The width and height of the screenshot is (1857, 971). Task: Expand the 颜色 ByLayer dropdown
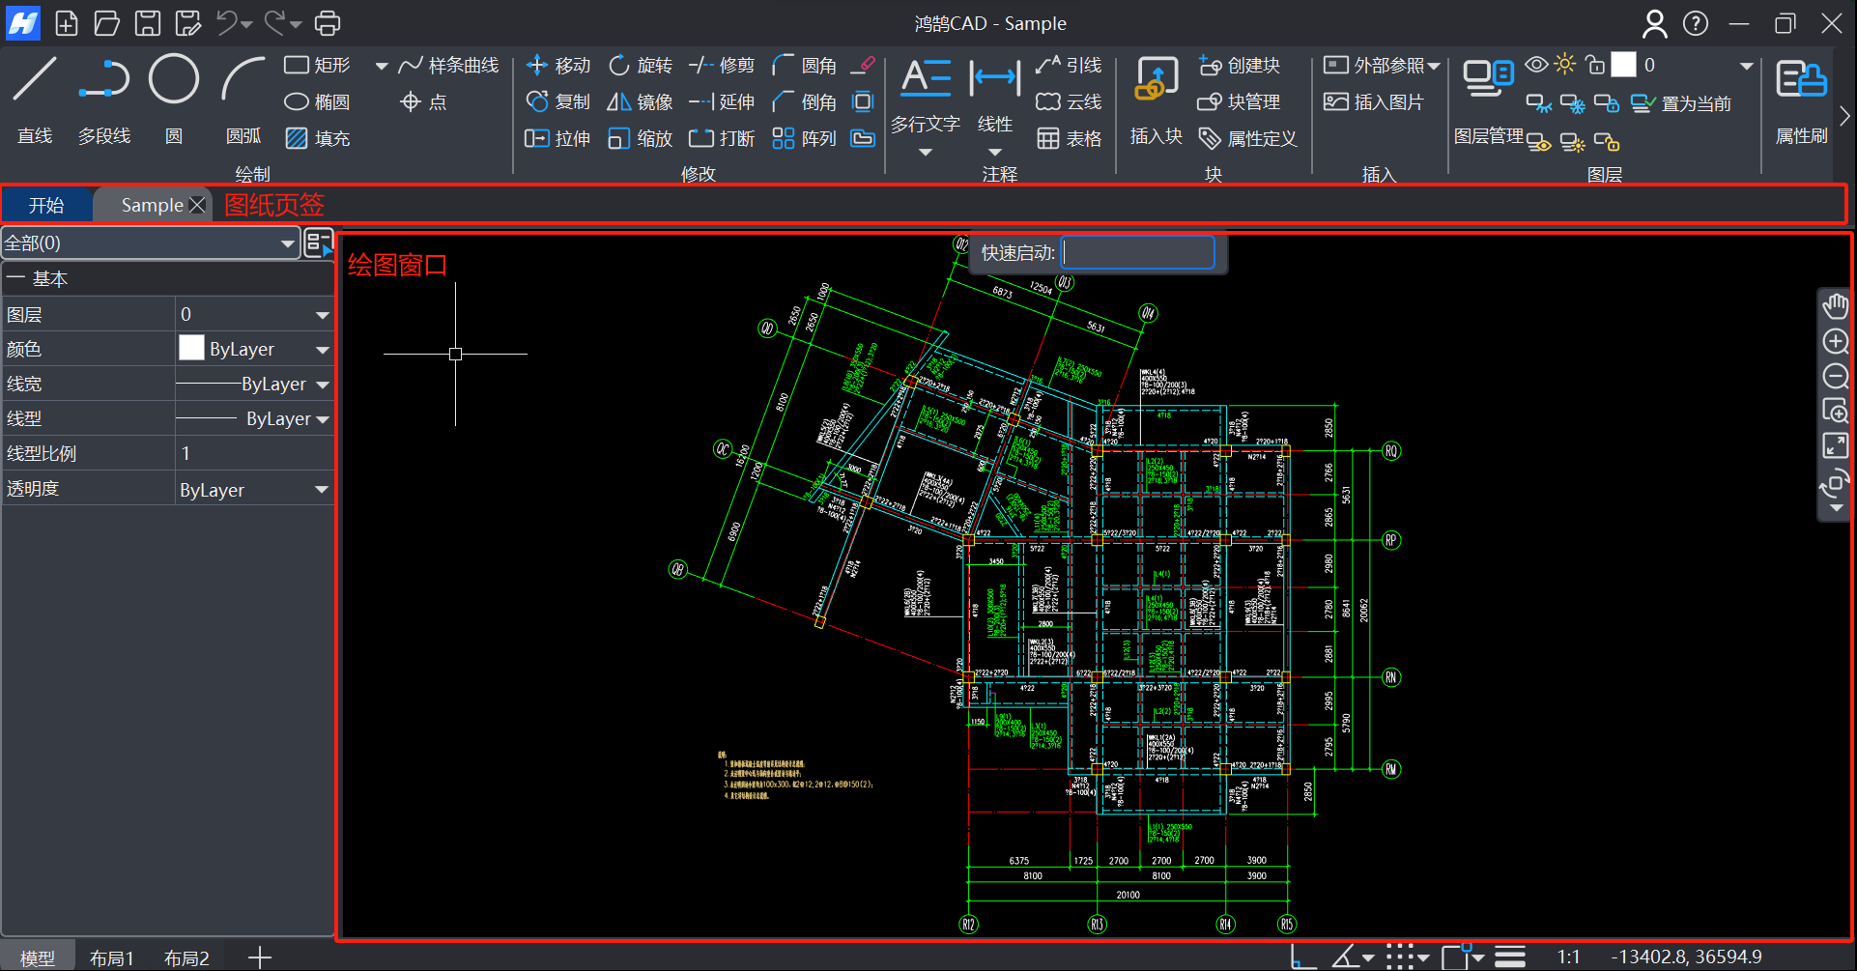tap(322, 350)
